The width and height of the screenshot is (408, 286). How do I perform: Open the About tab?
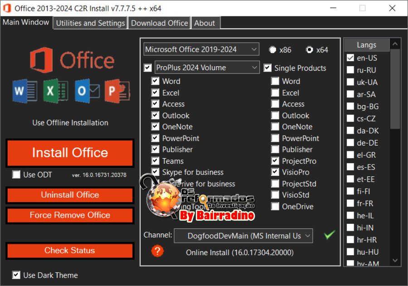pos(205,23)
